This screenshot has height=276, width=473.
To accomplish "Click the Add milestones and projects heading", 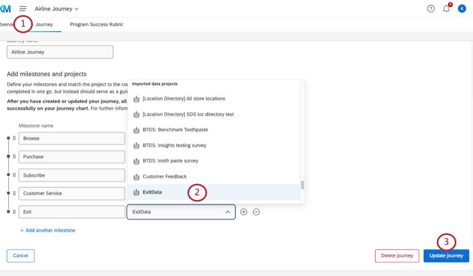I will coord(47,74).
